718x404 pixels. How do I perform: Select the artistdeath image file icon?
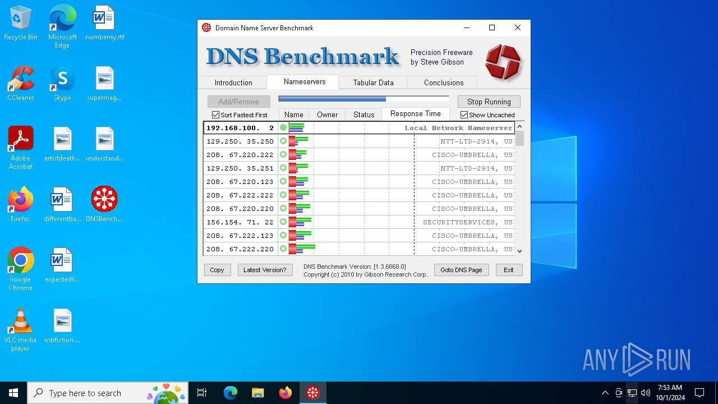click(62, 145)
